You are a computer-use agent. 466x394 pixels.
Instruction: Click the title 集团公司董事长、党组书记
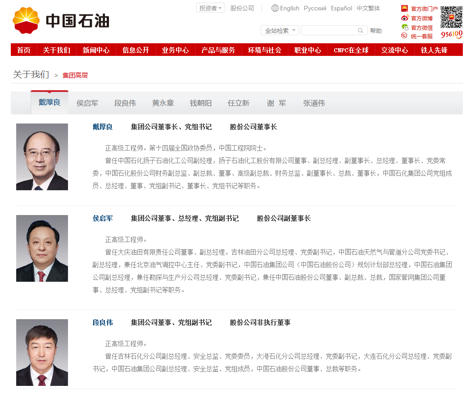pyautogui.click(x=171, y=127)
